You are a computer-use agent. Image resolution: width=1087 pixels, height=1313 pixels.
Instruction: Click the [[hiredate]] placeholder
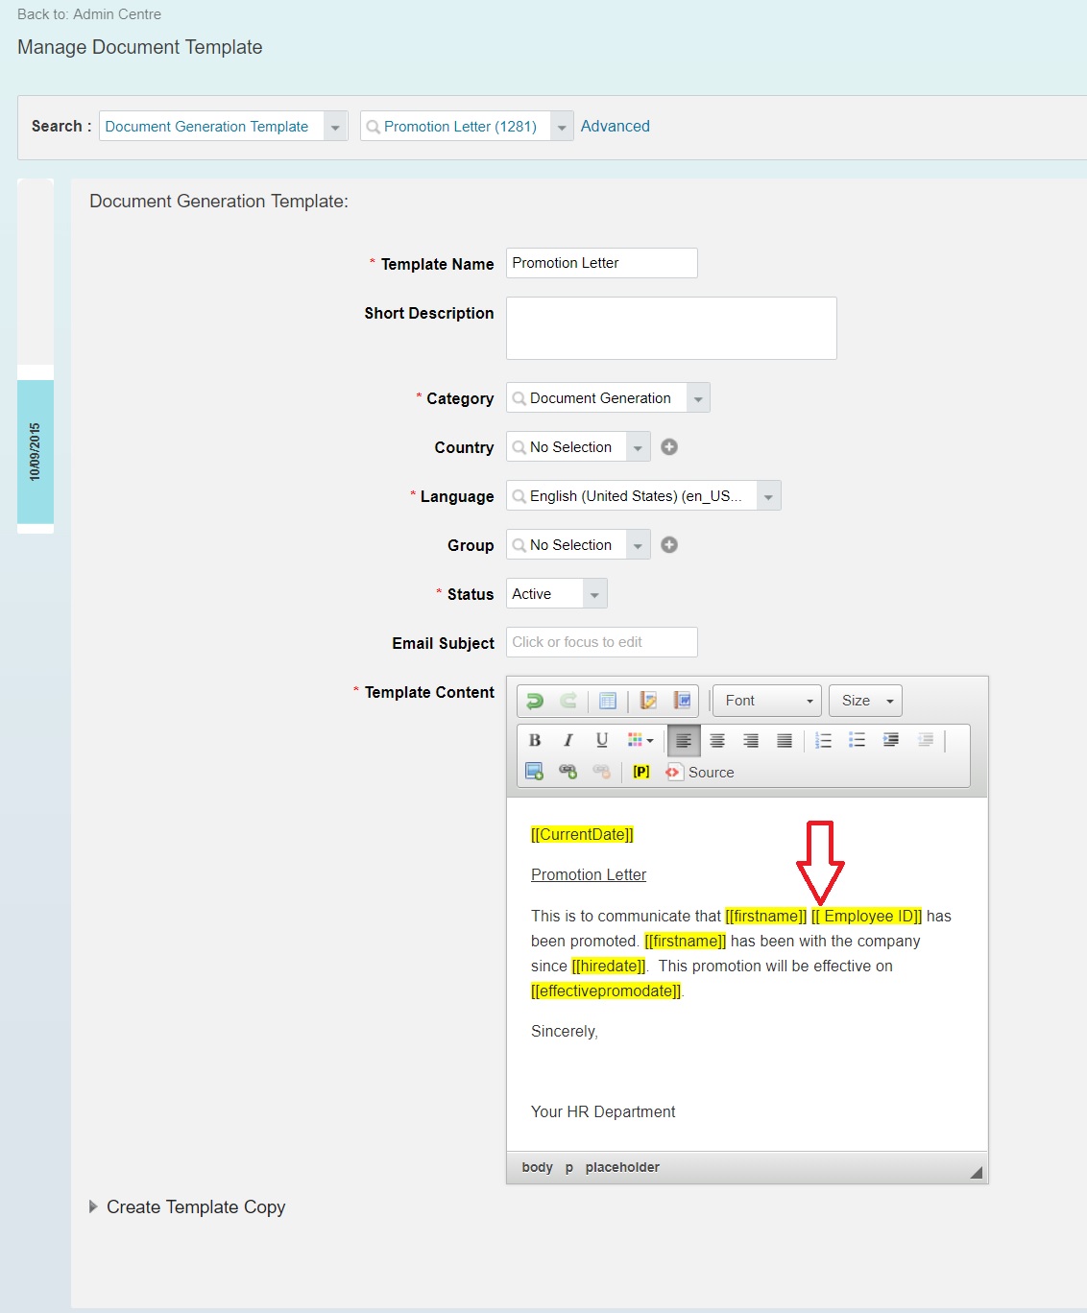click(609, 966)
